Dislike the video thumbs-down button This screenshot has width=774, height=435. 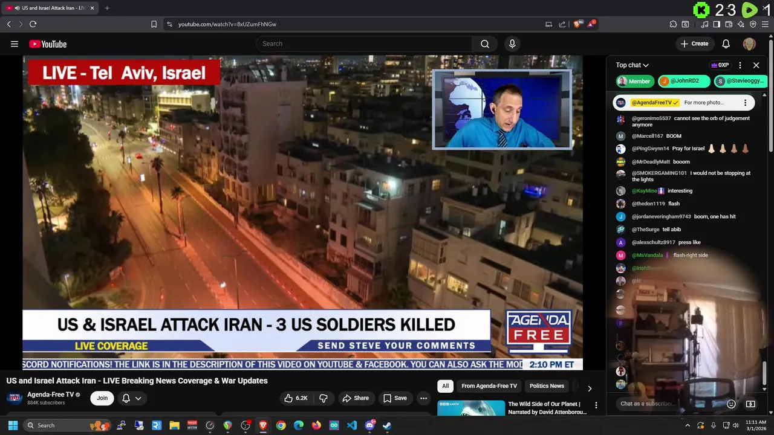(x=324, y=398)
